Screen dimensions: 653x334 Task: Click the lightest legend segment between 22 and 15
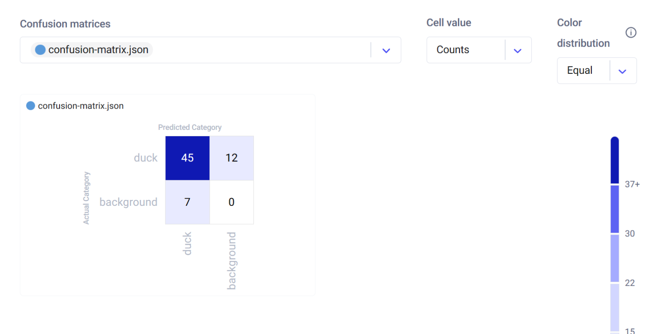[615, 307]
